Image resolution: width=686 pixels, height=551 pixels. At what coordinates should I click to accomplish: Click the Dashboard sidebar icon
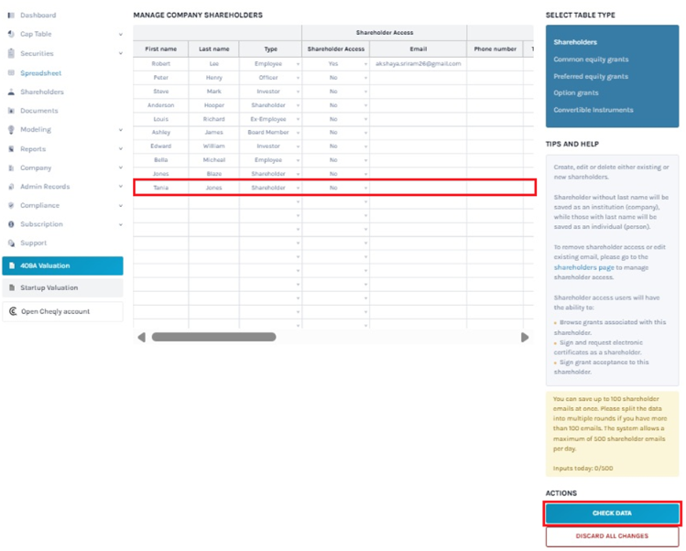click(11, 16)
